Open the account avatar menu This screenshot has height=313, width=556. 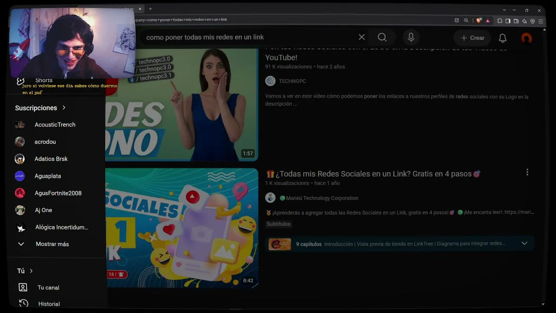click(526, 38)
